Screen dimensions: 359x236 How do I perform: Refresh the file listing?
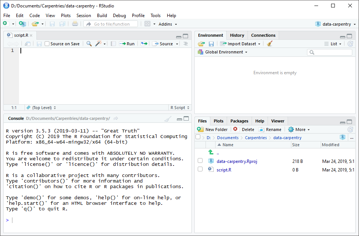click(350, 130)
